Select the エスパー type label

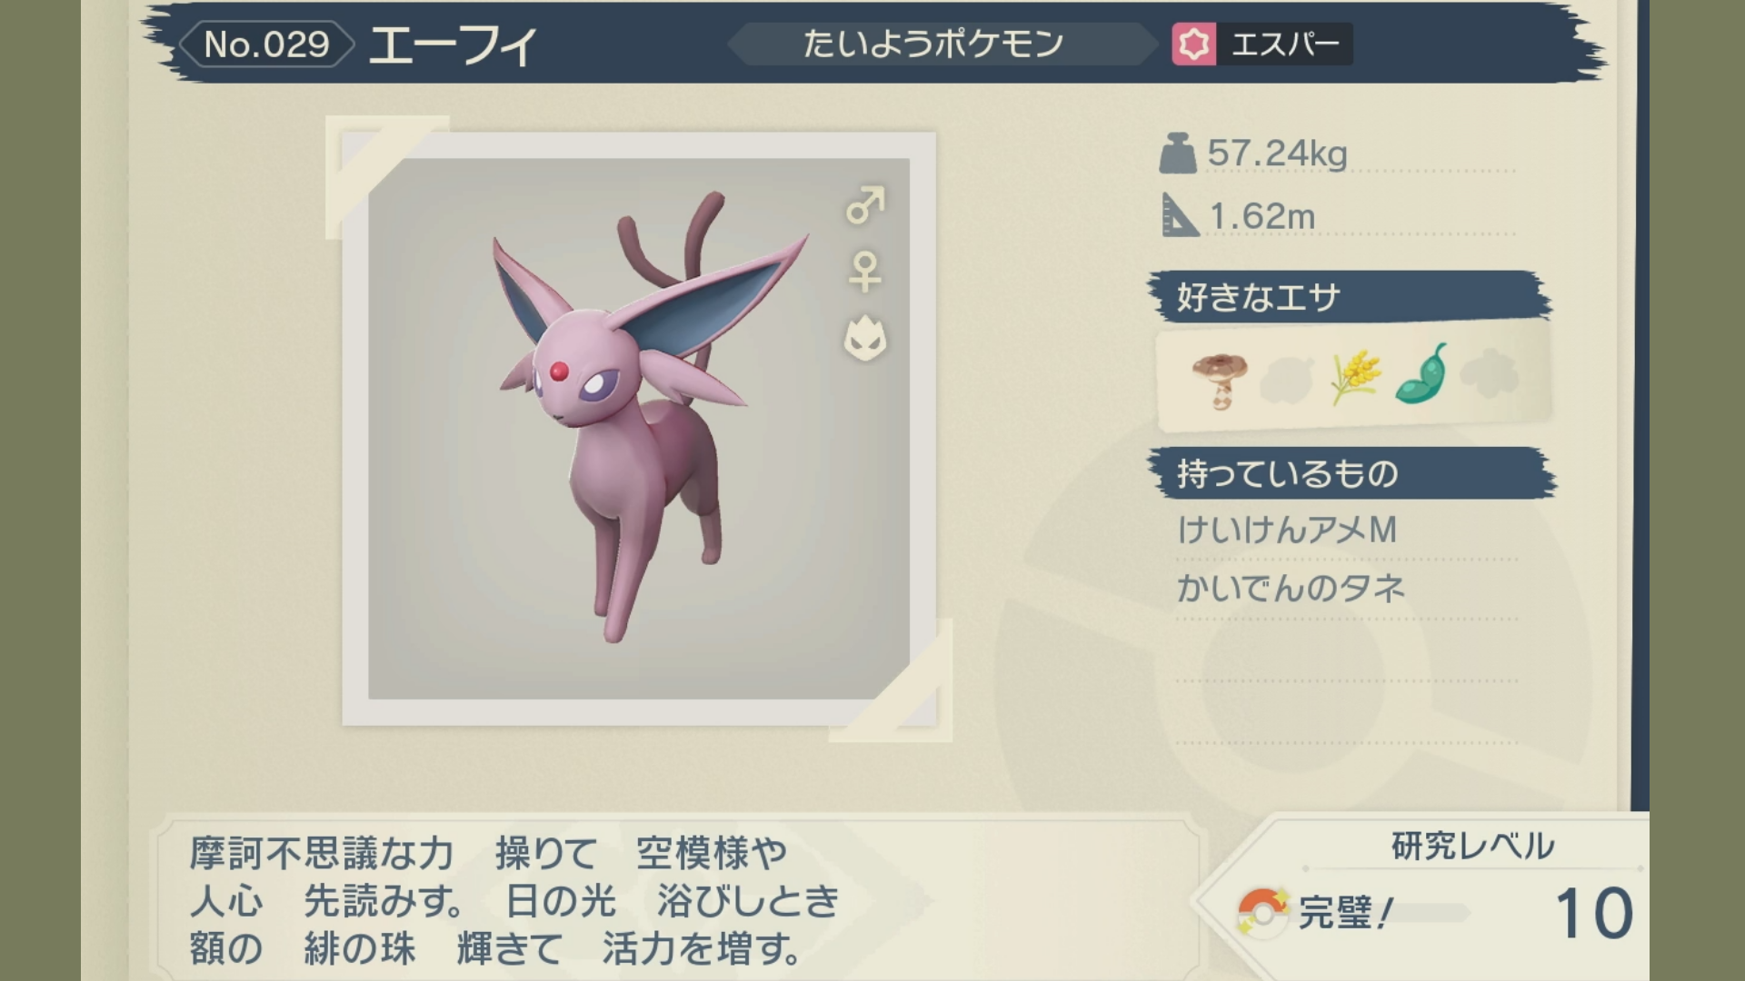1285,44
